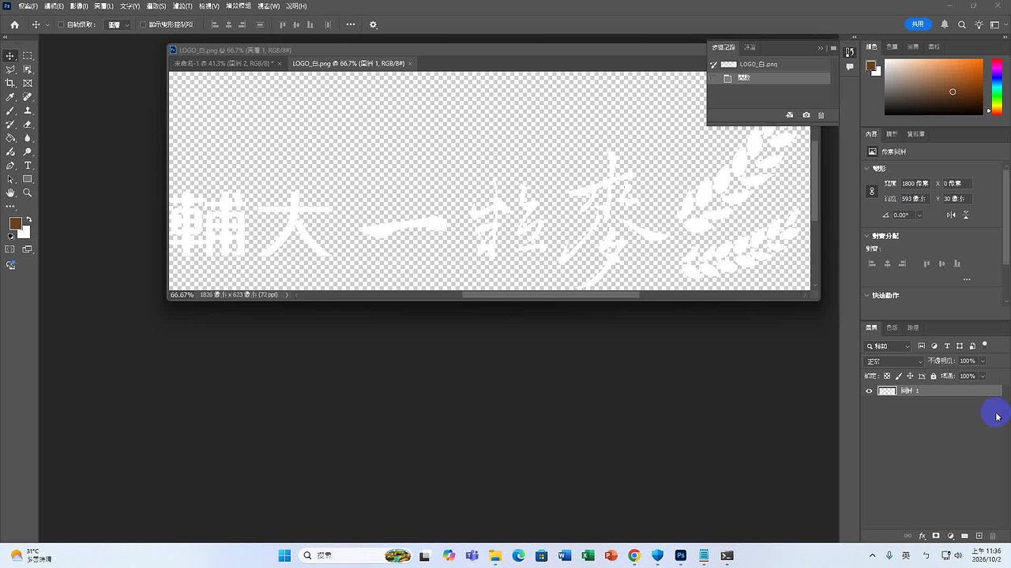Open Photoshop from the Windows taskbar
The width and height of the screenshot is (1011, 568).
(681, 555)
